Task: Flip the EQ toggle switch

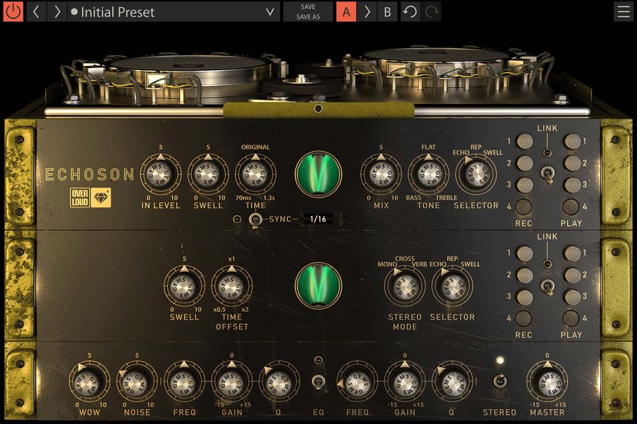Action: pos(318,382)
